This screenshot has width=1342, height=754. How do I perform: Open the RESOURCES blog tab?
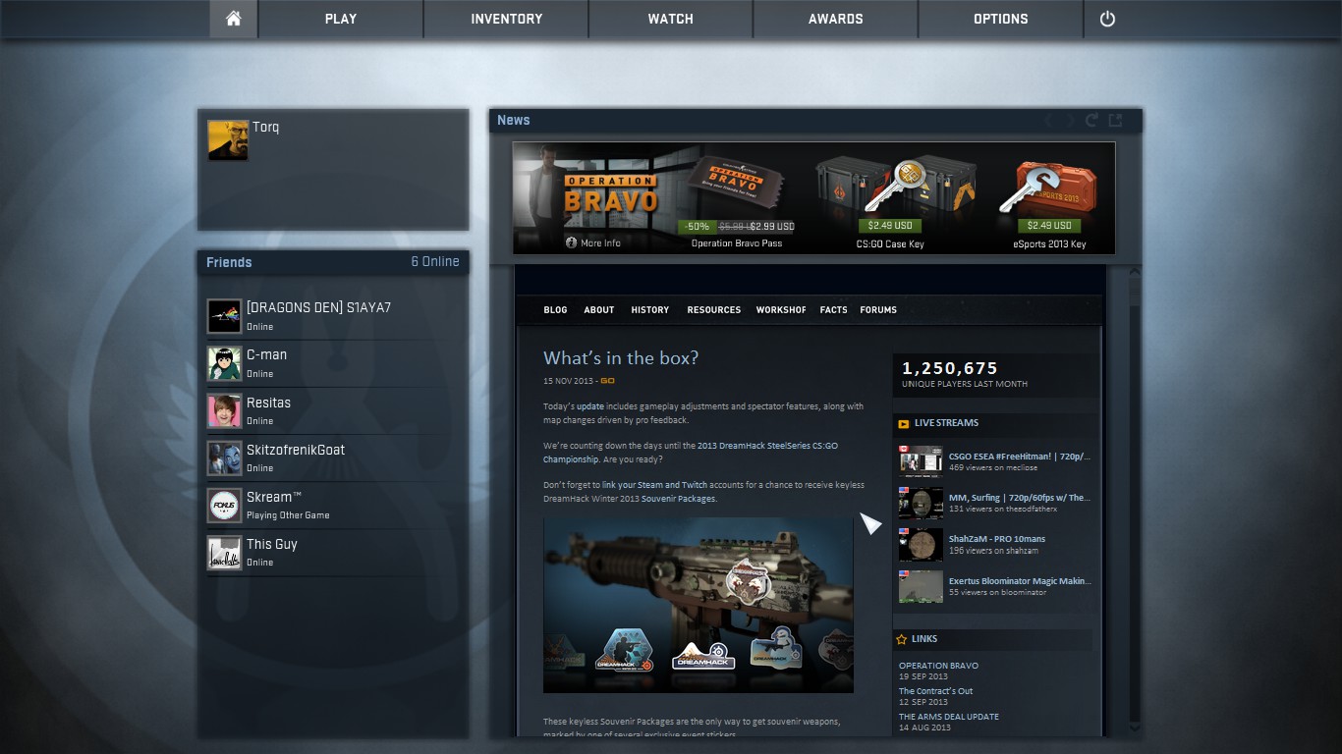[x=714, y=310]
